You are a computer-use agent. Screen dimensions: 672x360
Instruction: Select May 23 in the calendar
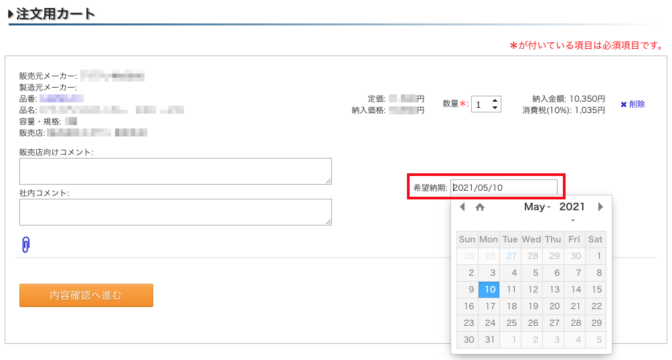468,323
